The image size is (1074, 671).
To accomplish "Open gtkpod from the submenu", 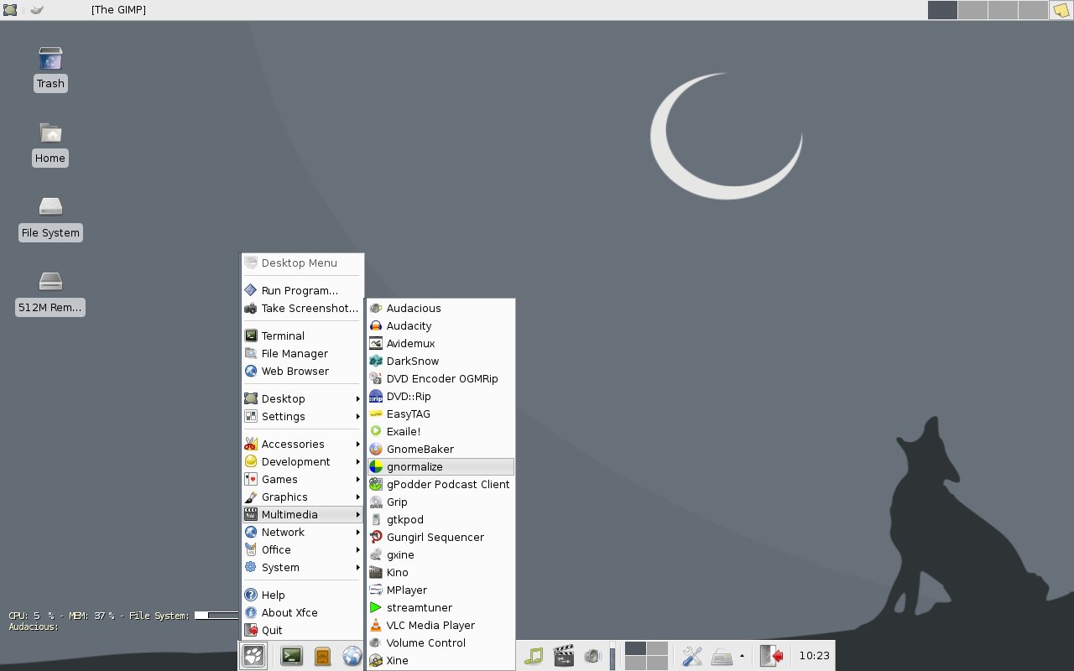I will [441, 519].
